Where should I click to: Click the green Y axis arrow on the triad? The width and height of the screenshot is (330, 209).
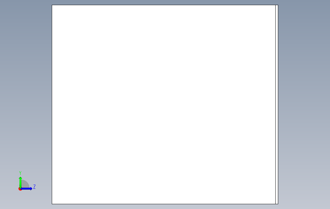20,182
